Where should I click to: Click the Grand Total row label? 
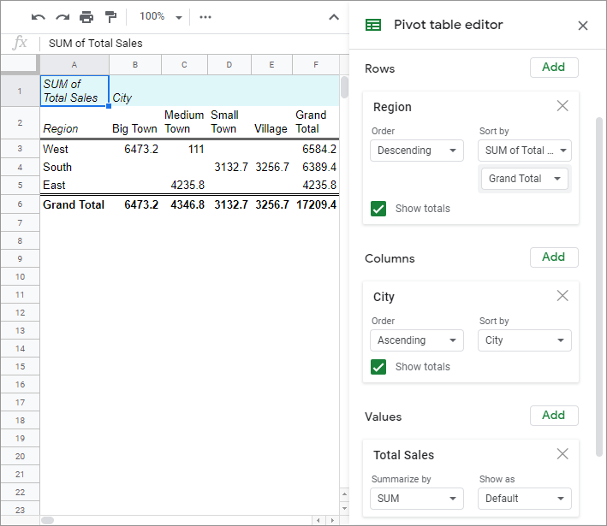[x=74, y=204]
